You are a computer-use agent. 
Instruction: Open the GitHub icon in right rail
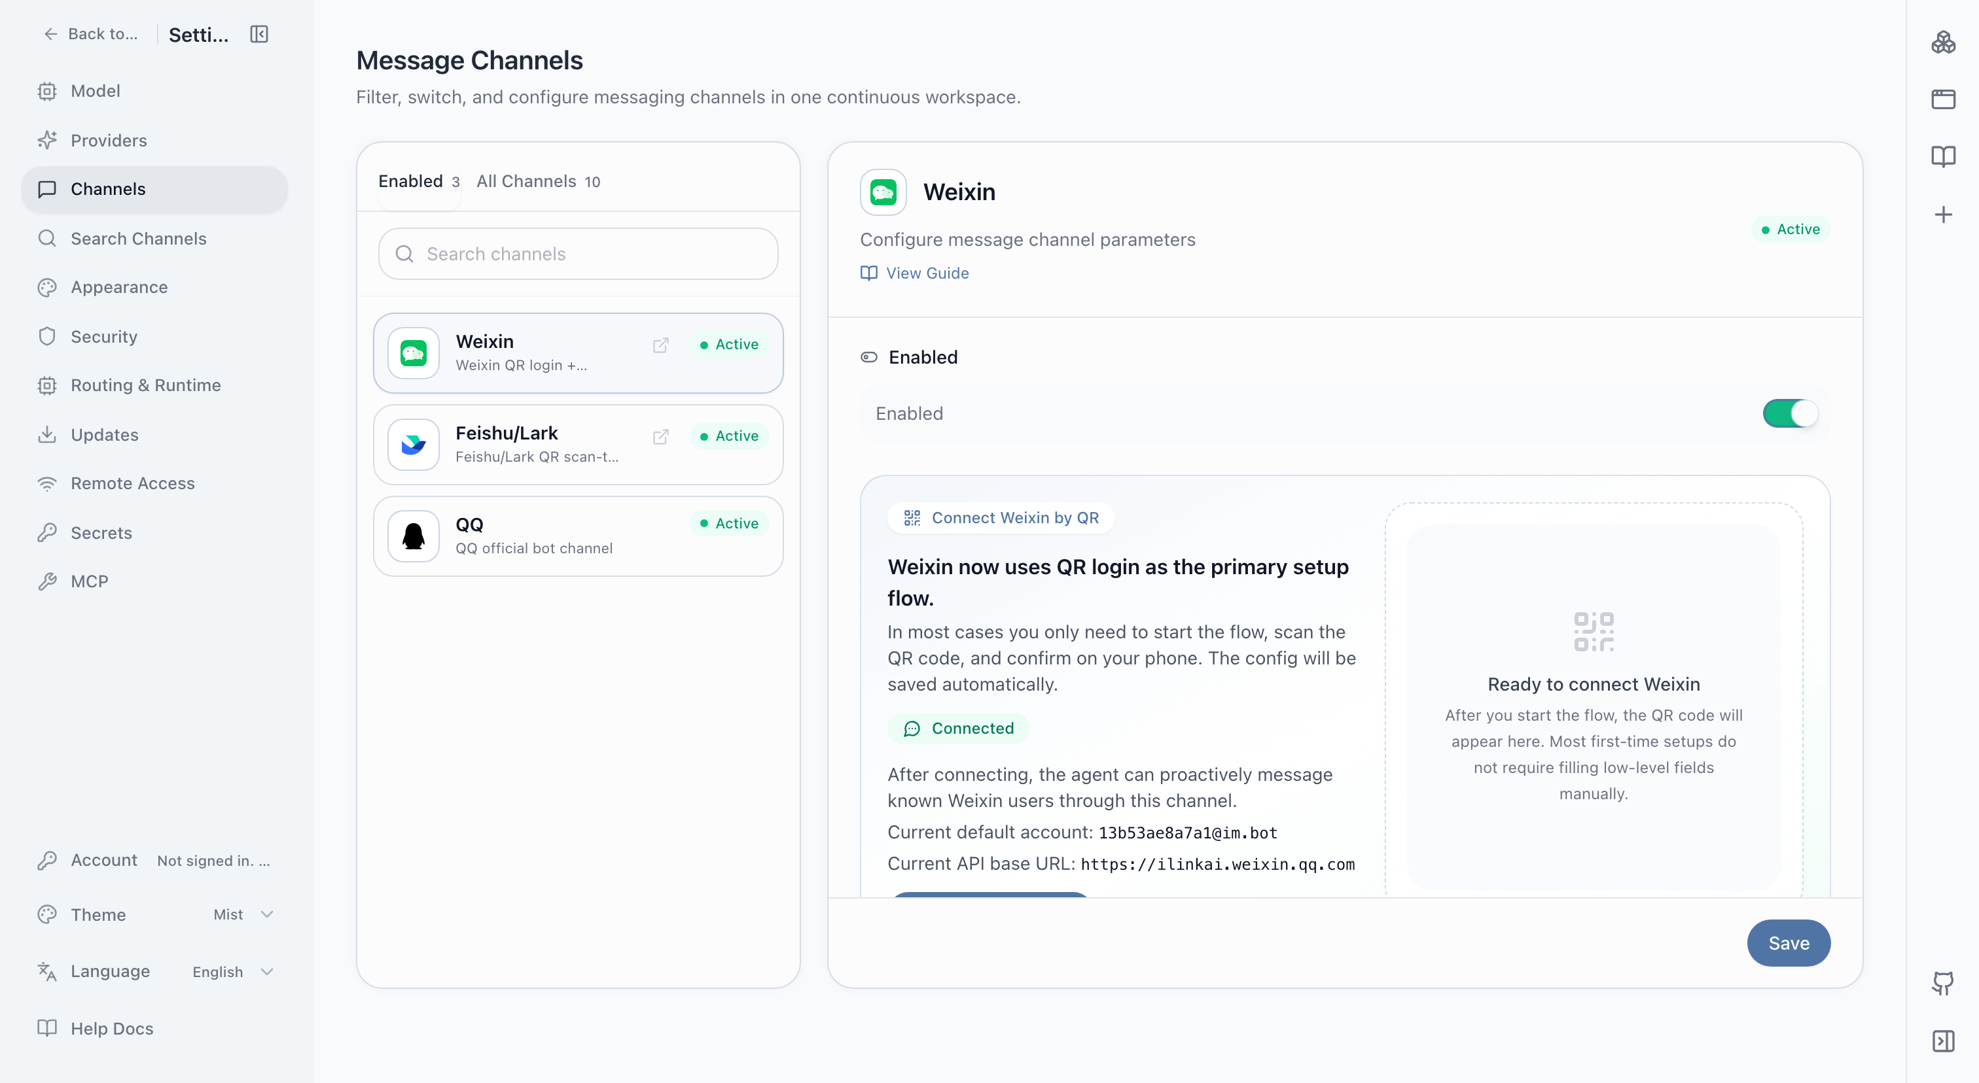pos(1943,983)
